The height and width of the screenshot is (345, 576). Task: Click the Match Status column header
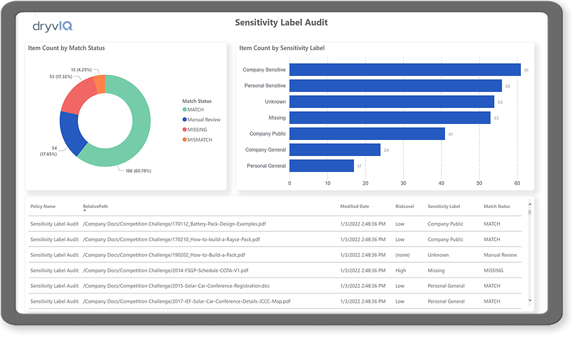(497, 207)
